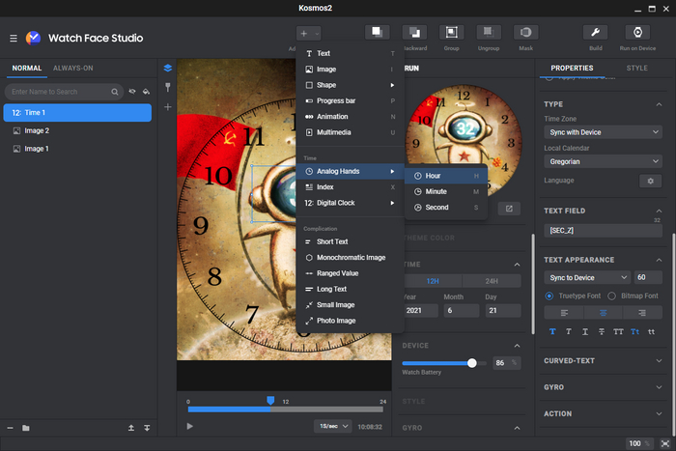
Task: Click the Group layers icon
Action: coord(452,33)
